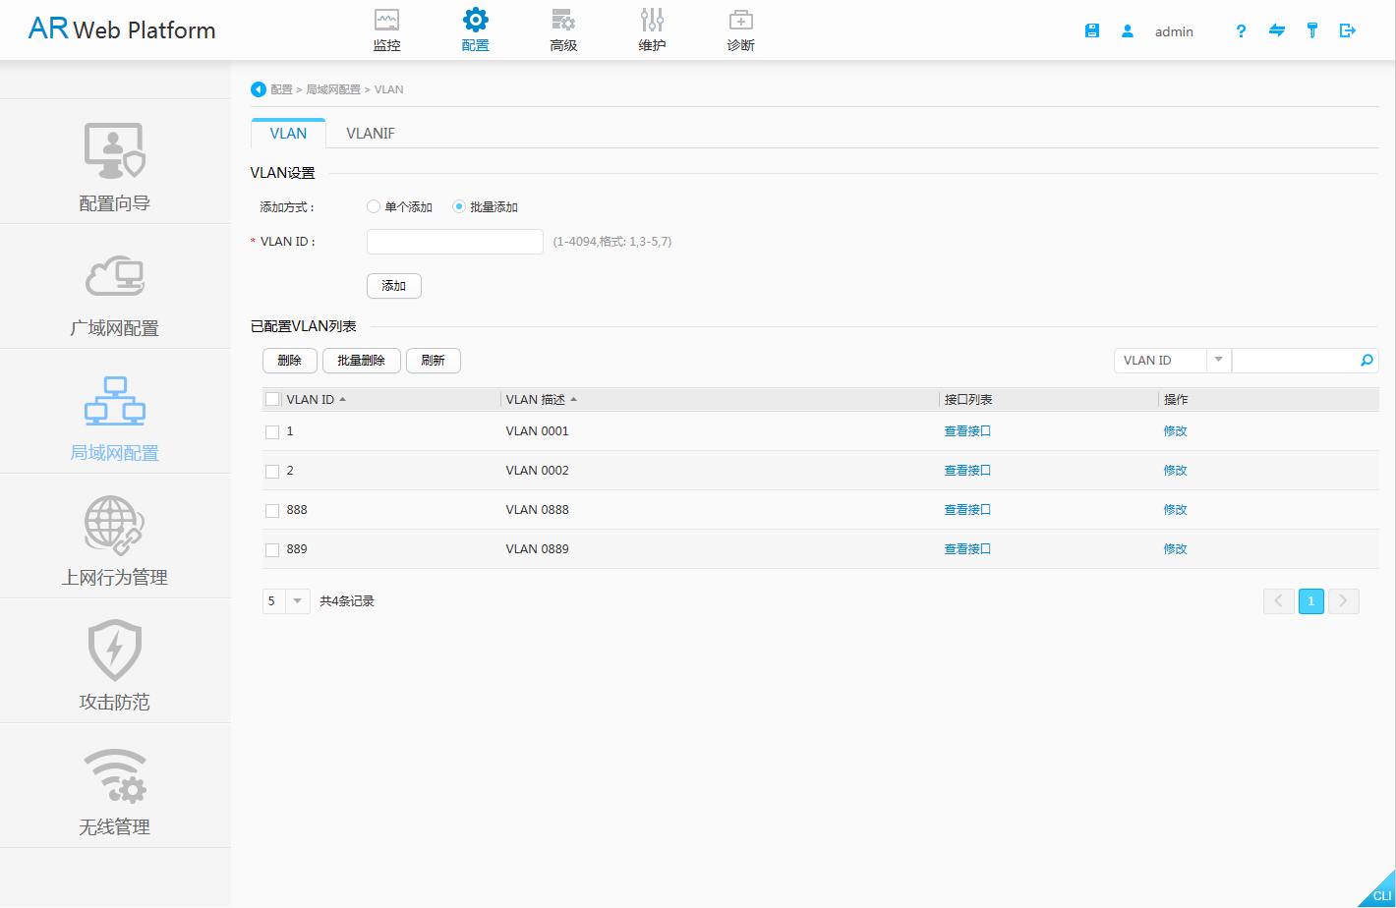Click the logout icon in header

point(1348,31)
